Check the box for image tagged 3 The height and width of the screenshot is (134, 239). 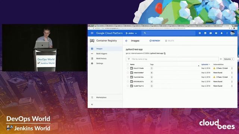[128, 86]
